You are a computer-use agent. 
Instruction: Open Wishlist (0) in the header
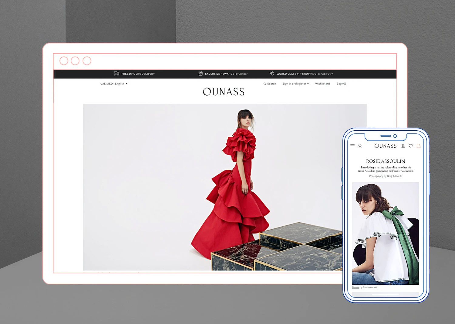[322, 84]
